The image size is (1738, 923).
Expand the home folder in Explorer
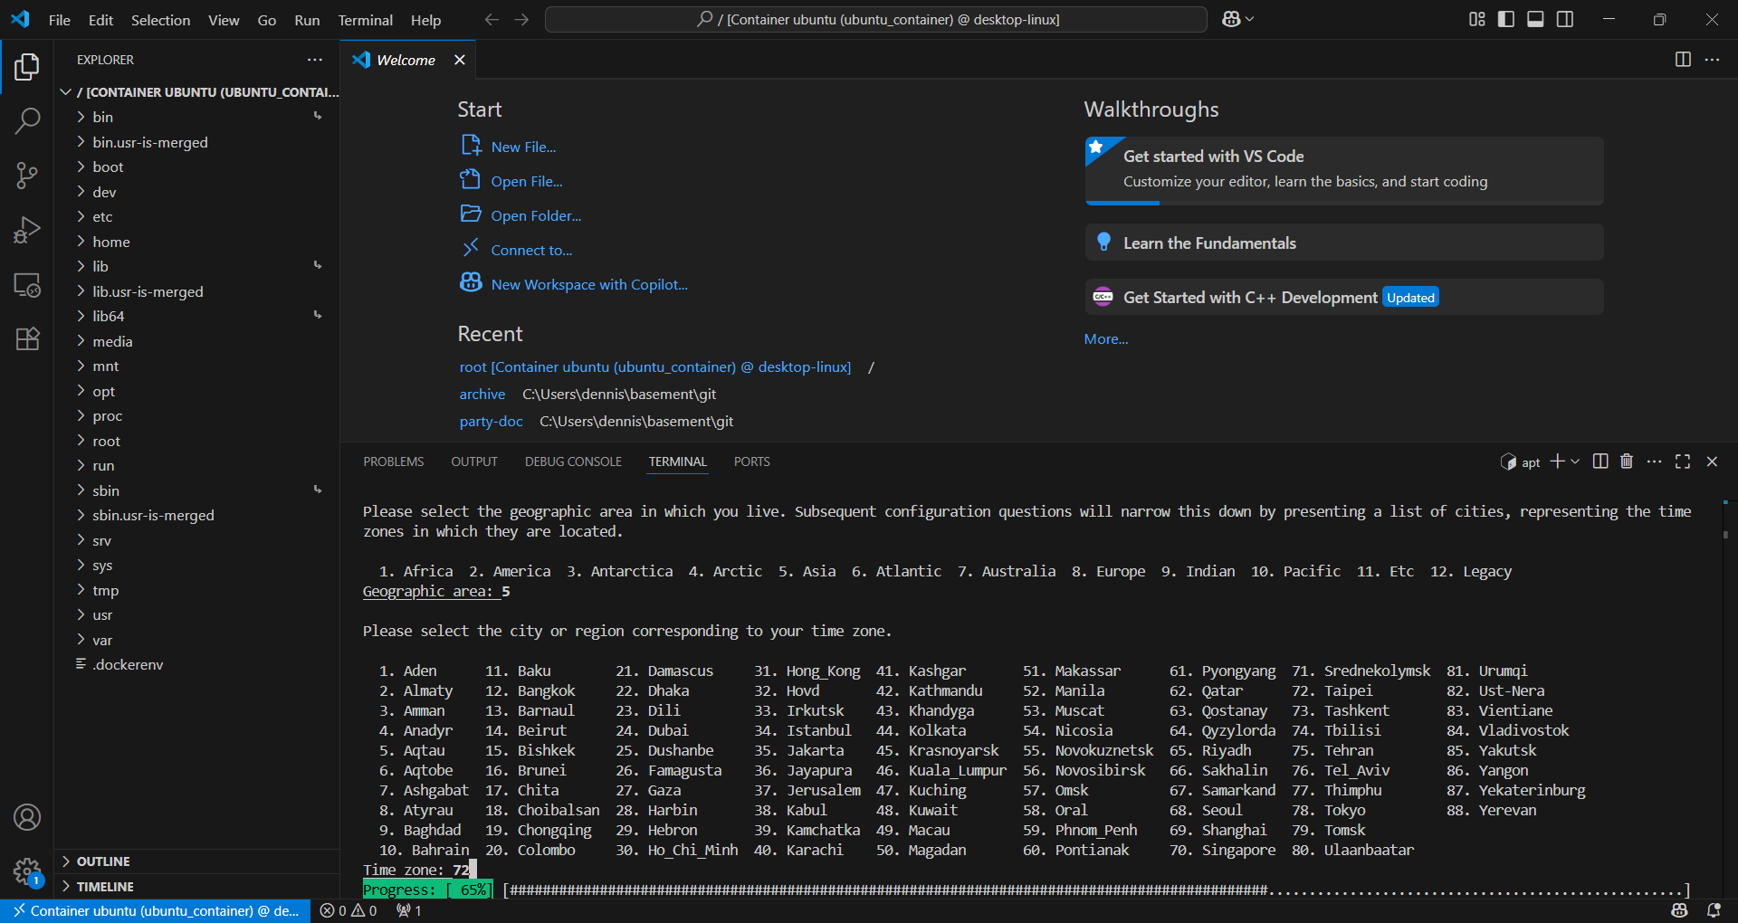click(x=114, y=242)
